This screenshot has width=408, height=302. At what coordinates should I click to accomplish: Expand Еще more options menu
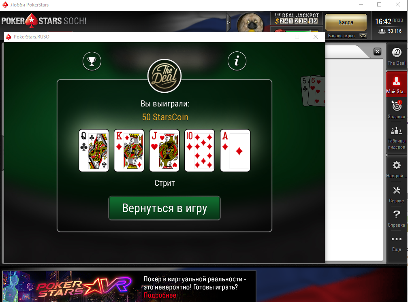[396, 243]
